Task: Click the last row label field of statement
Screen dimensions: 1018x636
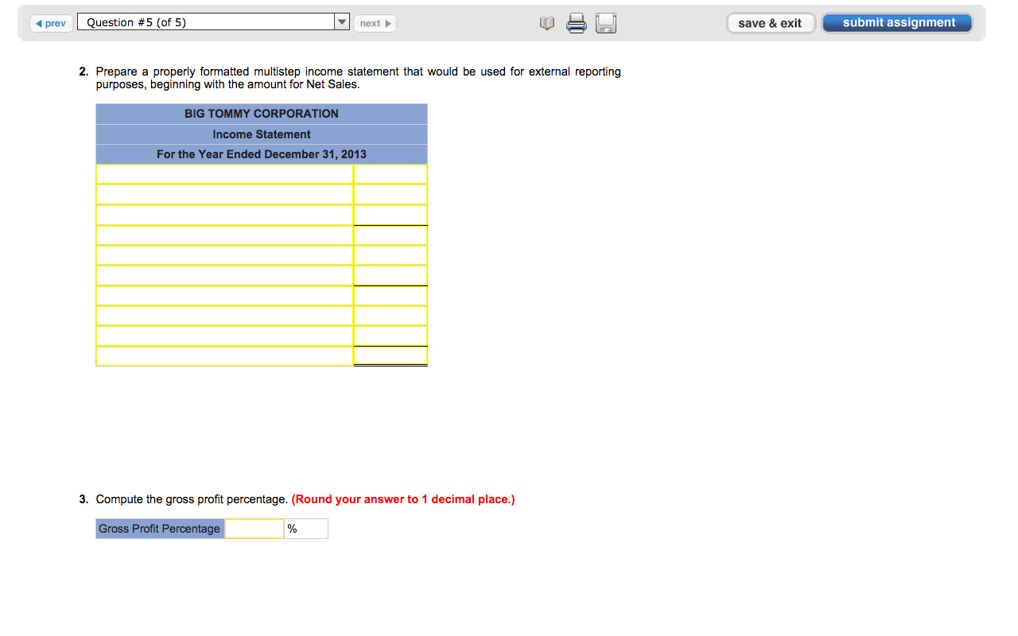Action: [x=224, y=356]
